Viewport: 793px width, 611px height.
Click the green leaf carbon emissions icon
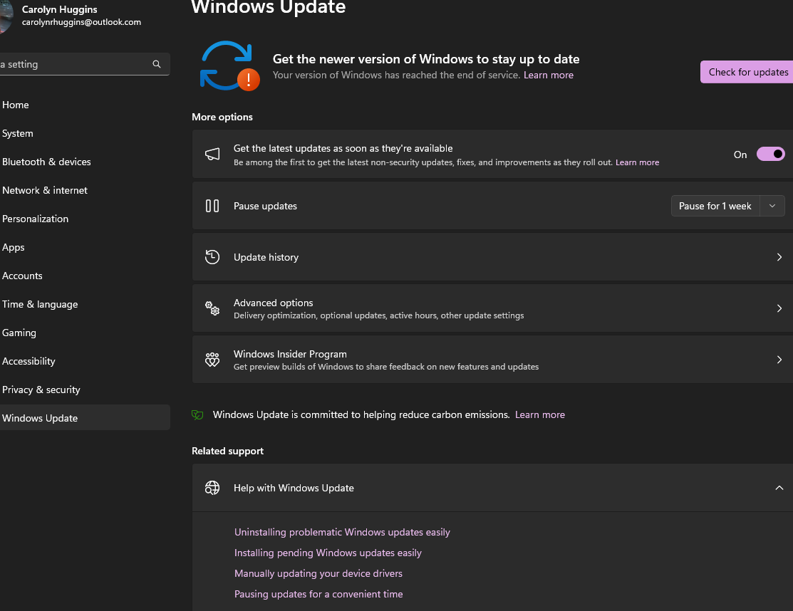coord(197,414)
